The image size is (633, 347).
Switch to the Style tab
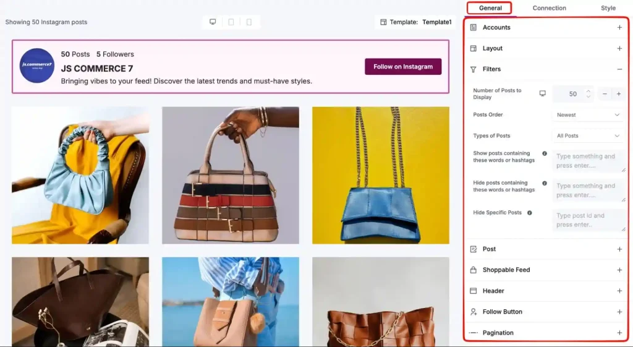pos(608,8)
